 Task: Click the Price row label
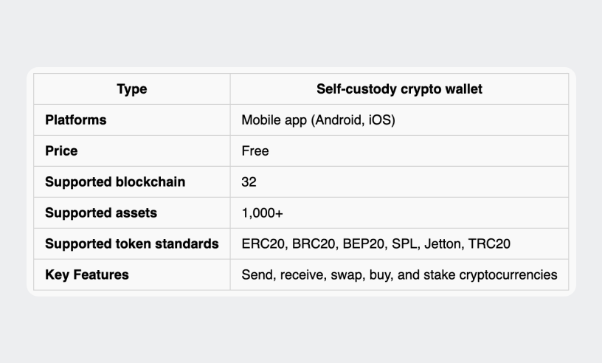point(61,151)
